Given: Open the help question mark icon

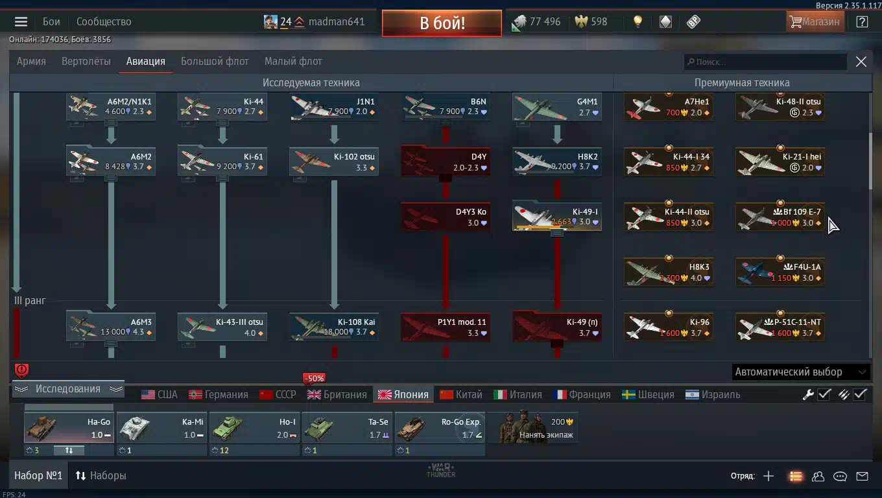Looking at the screenshot, I should (862, 21).
